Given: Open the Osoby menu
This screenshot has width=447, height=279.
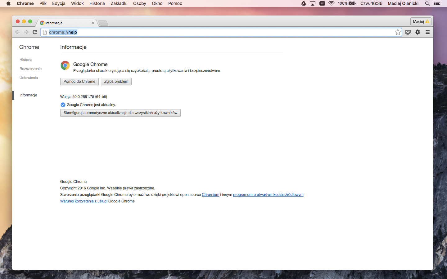Looking at the screenshot, I should pos(140,3).
